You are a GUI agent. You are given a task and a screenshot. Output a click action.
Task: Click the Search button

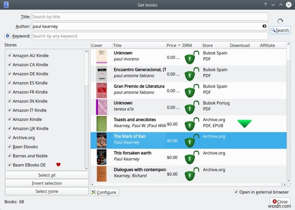pos(280,30)
